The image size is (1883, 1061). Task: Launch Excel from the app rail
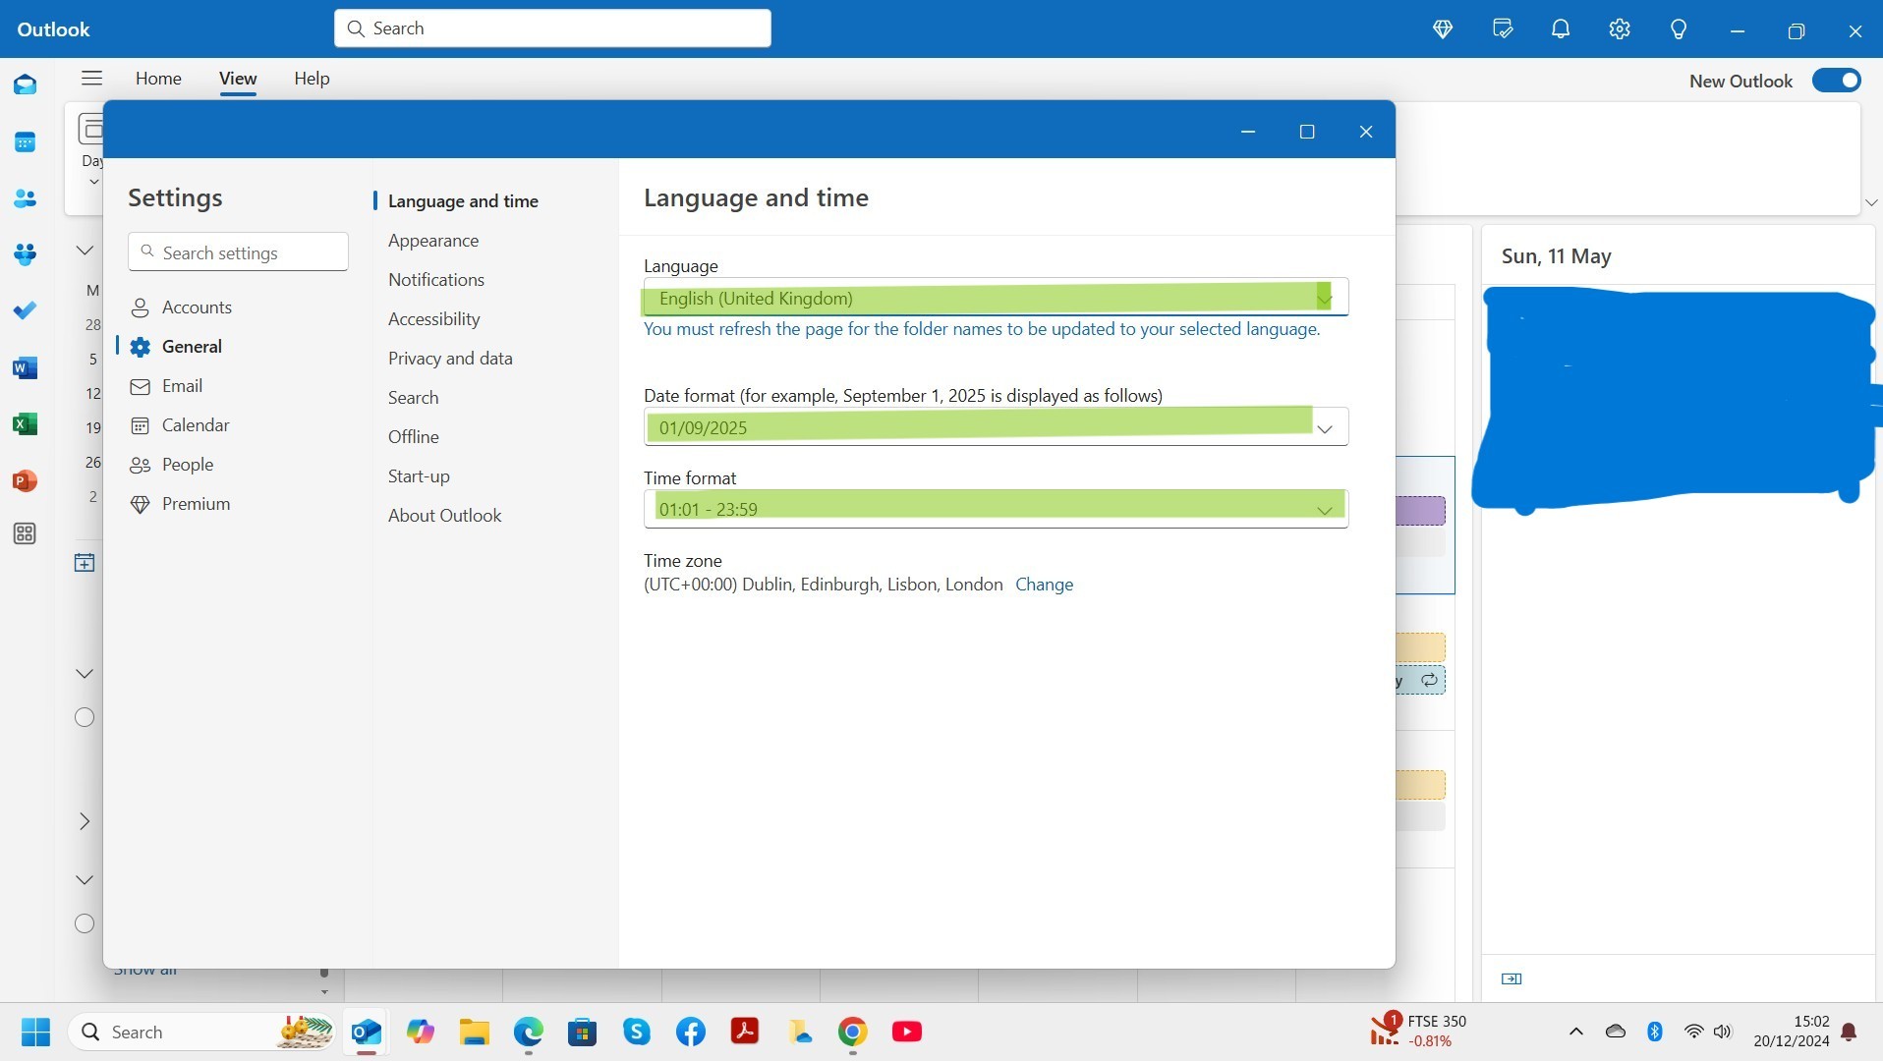tap(25, 423)
